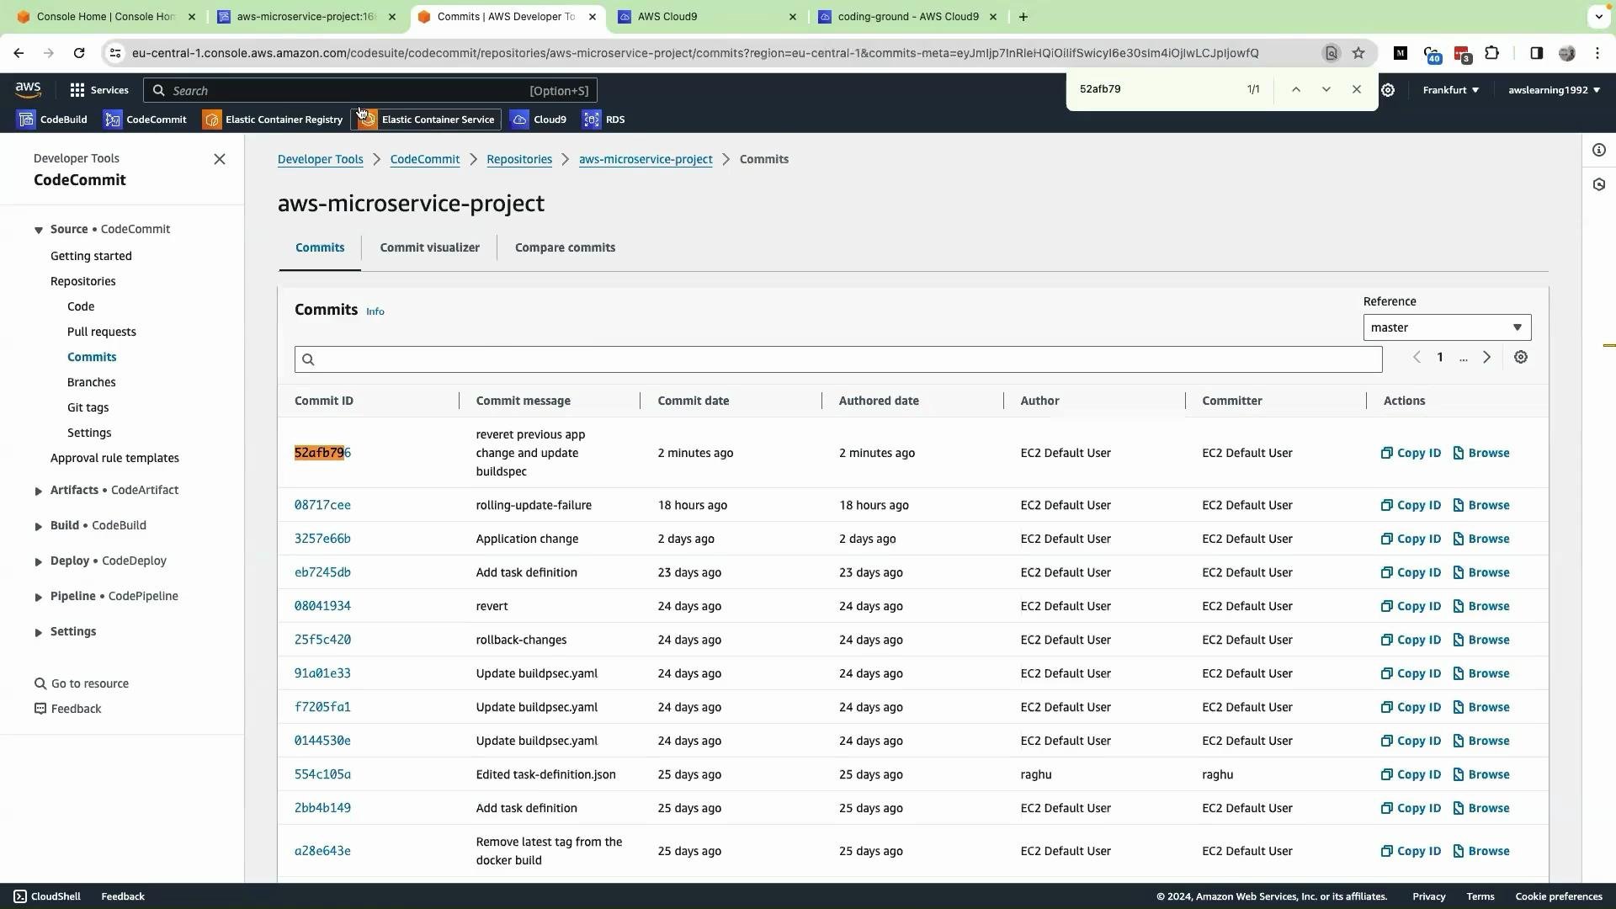
Task: Bookmark this page with the star
Action: coord(1358,53)
